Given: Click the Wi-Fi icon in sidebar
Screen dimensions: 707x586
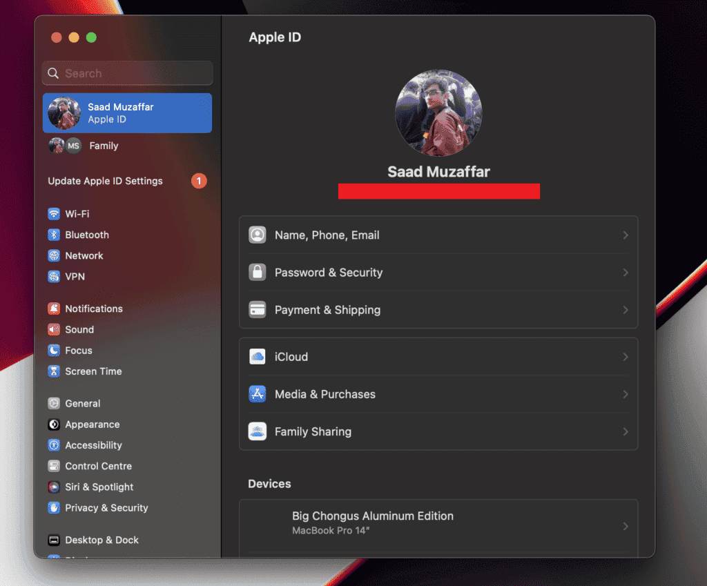Looking at the screenshot, I should tap(54, 214).
